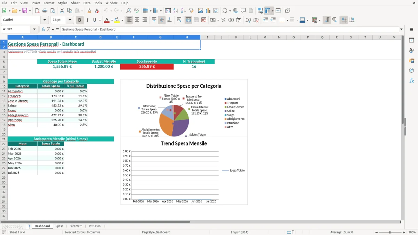Click the Spelling check icon

[137, 11]
